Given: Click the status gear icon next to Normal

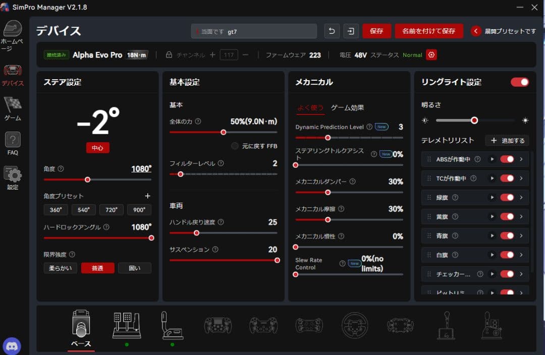Looking at the screenshot, I should [x=431, y=54].
